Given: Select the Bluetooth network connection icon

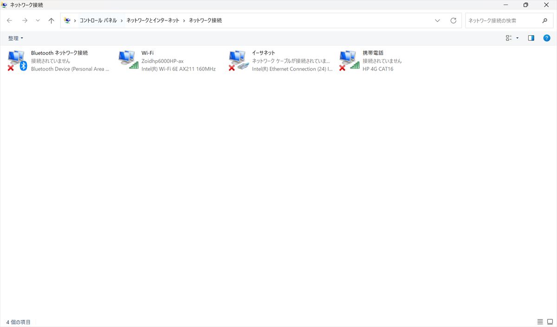Looking at the screenshot, I should coord(17,60).
